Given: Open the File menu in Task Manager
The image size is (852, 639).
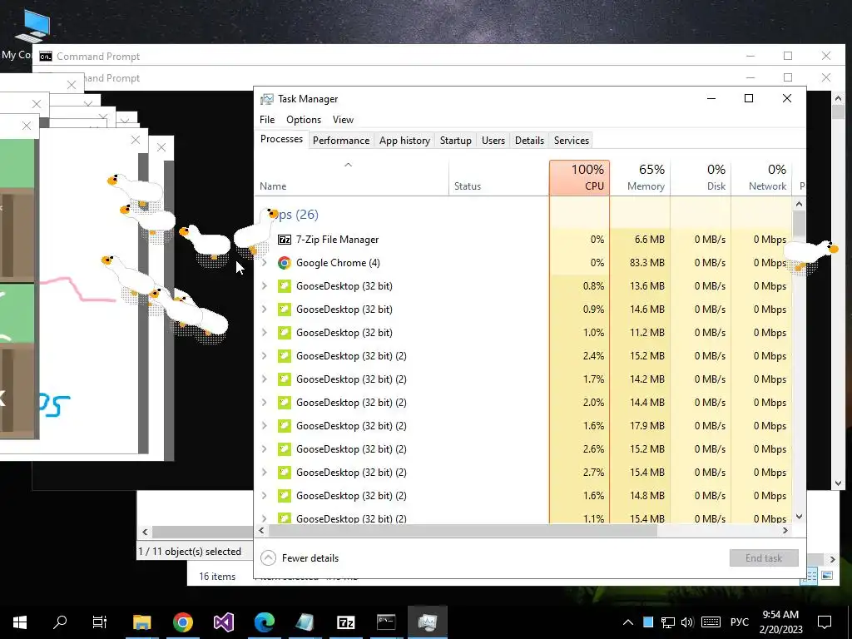Looking at the screenshot, I should coord(267,120).
